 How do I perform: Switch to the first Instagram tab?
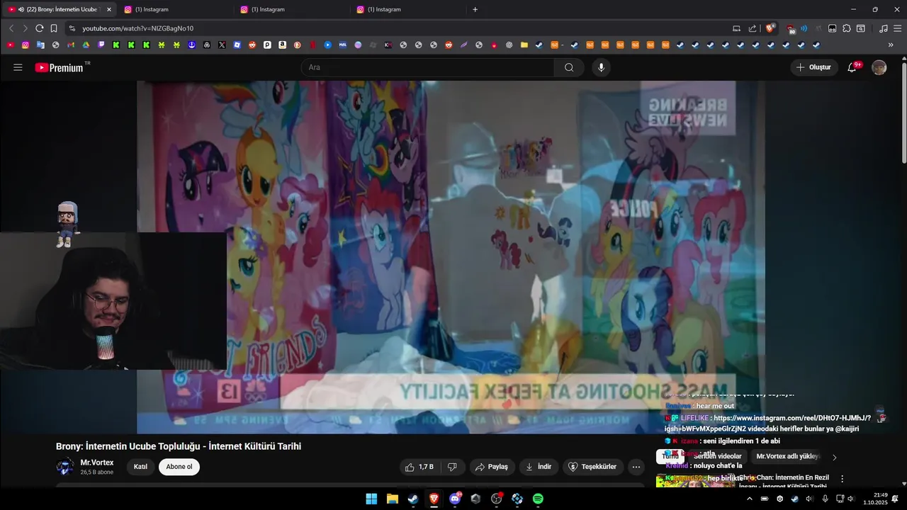pos(176,9)
